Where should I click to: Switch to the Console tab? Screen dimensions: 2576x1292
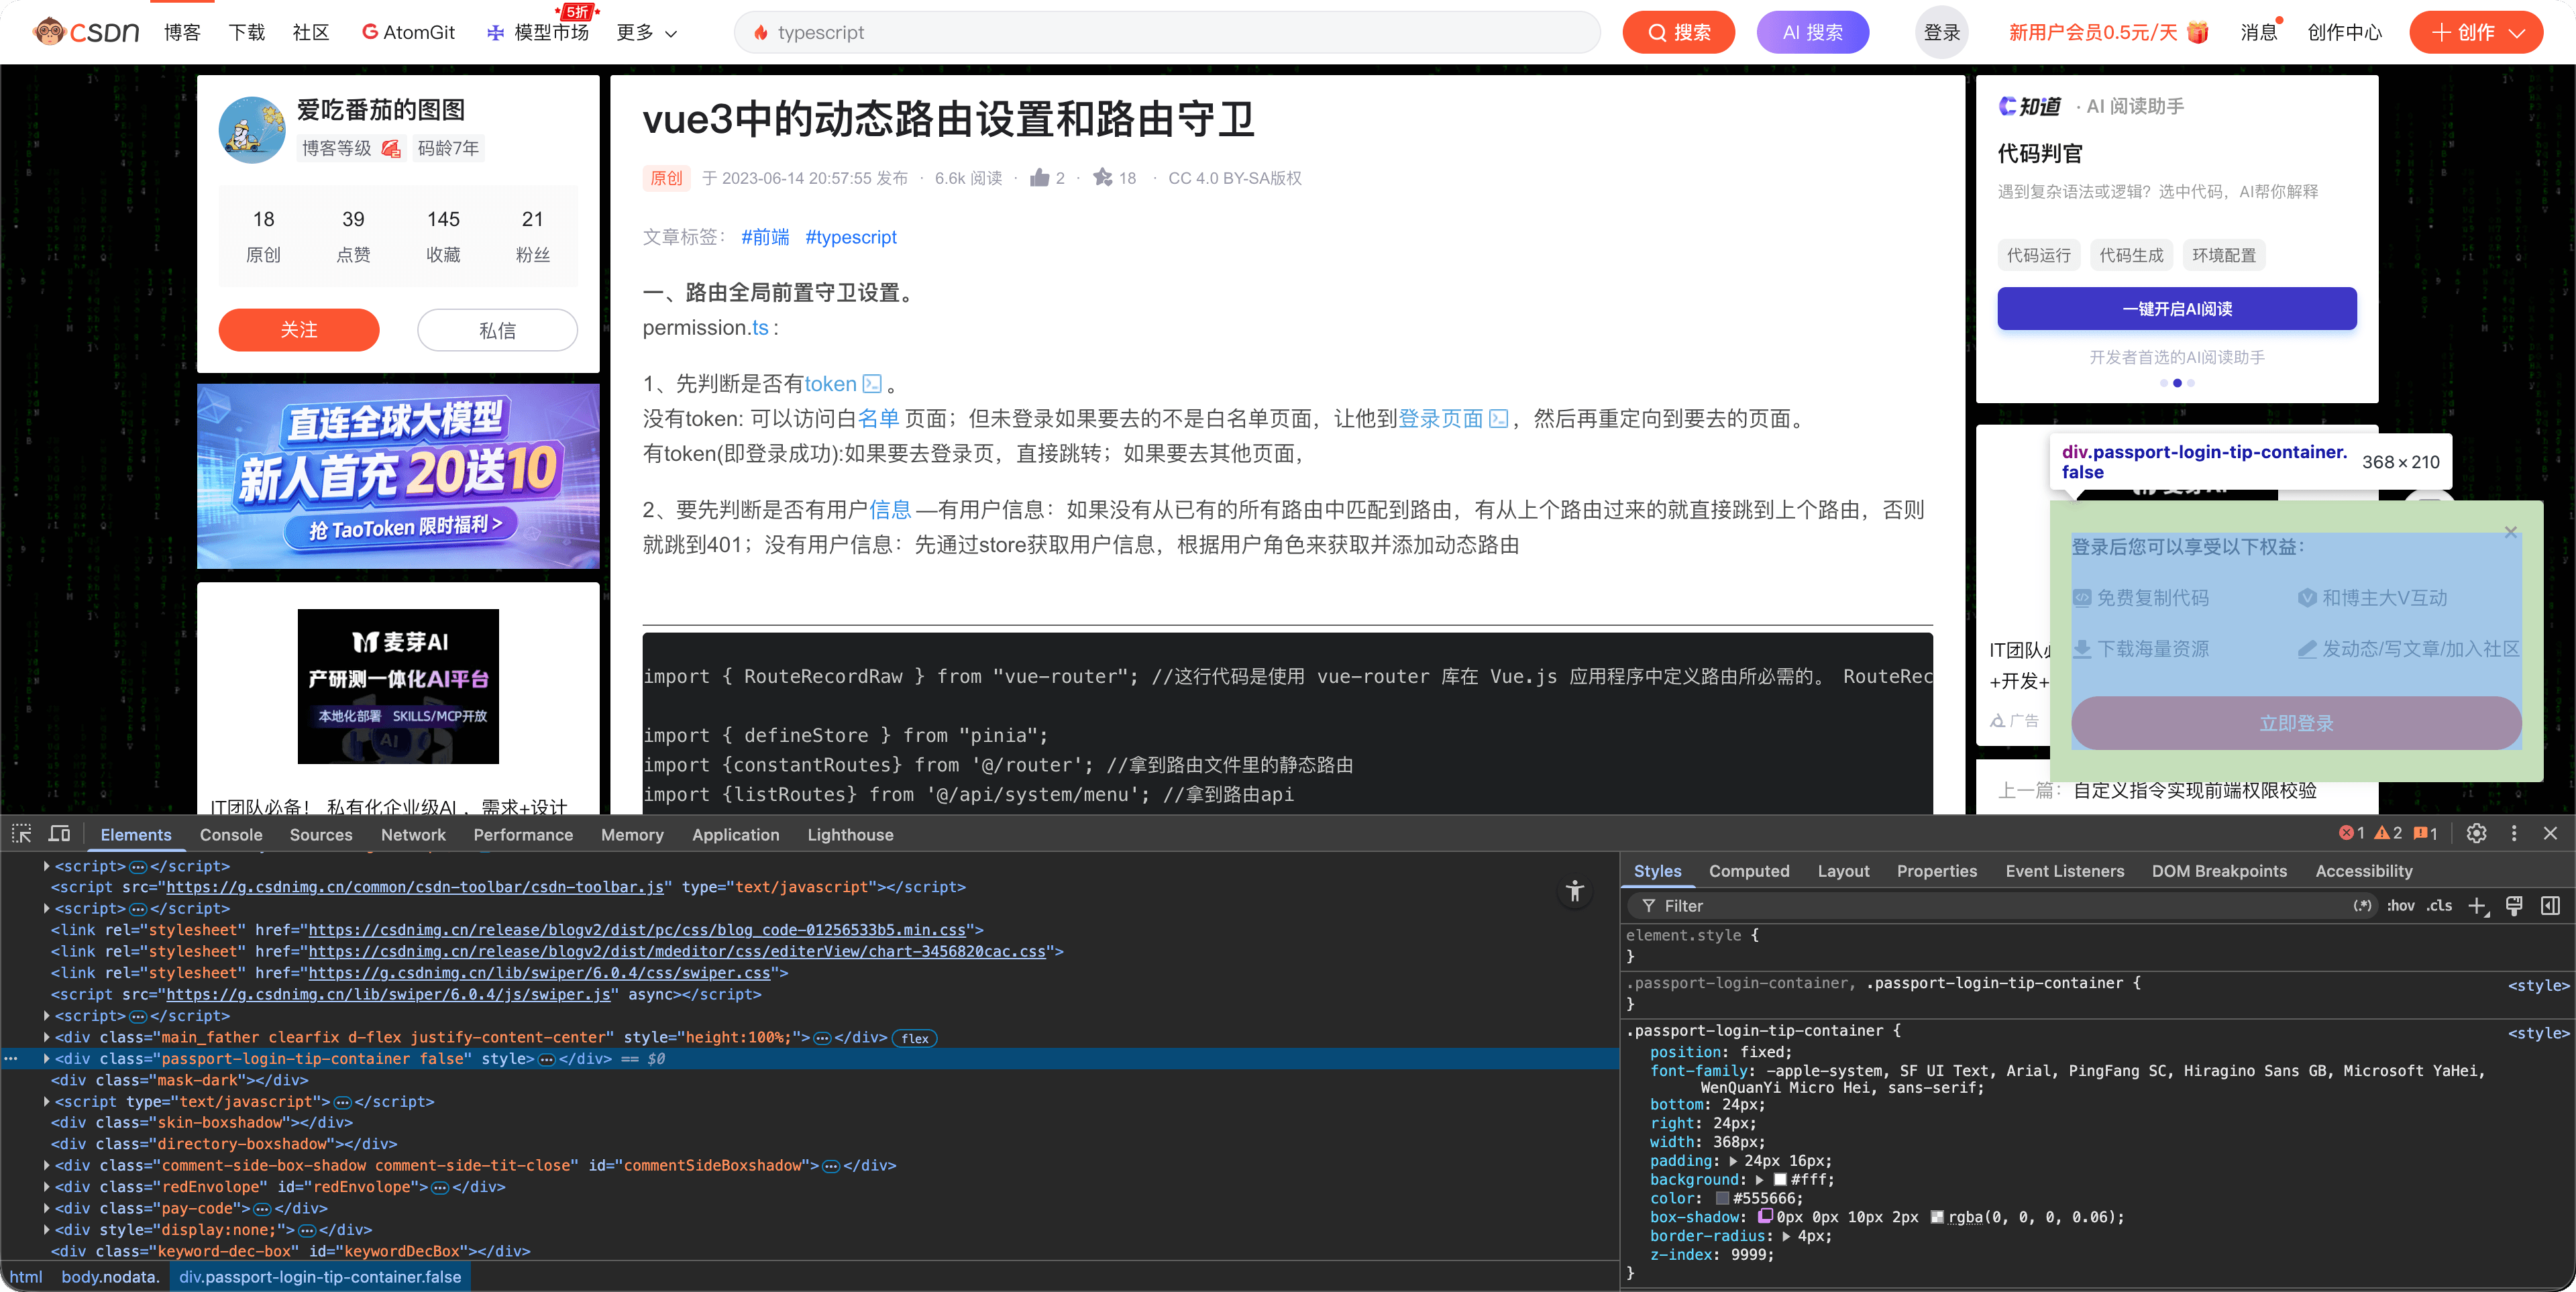pyautogui.click(x=231, y=835)
